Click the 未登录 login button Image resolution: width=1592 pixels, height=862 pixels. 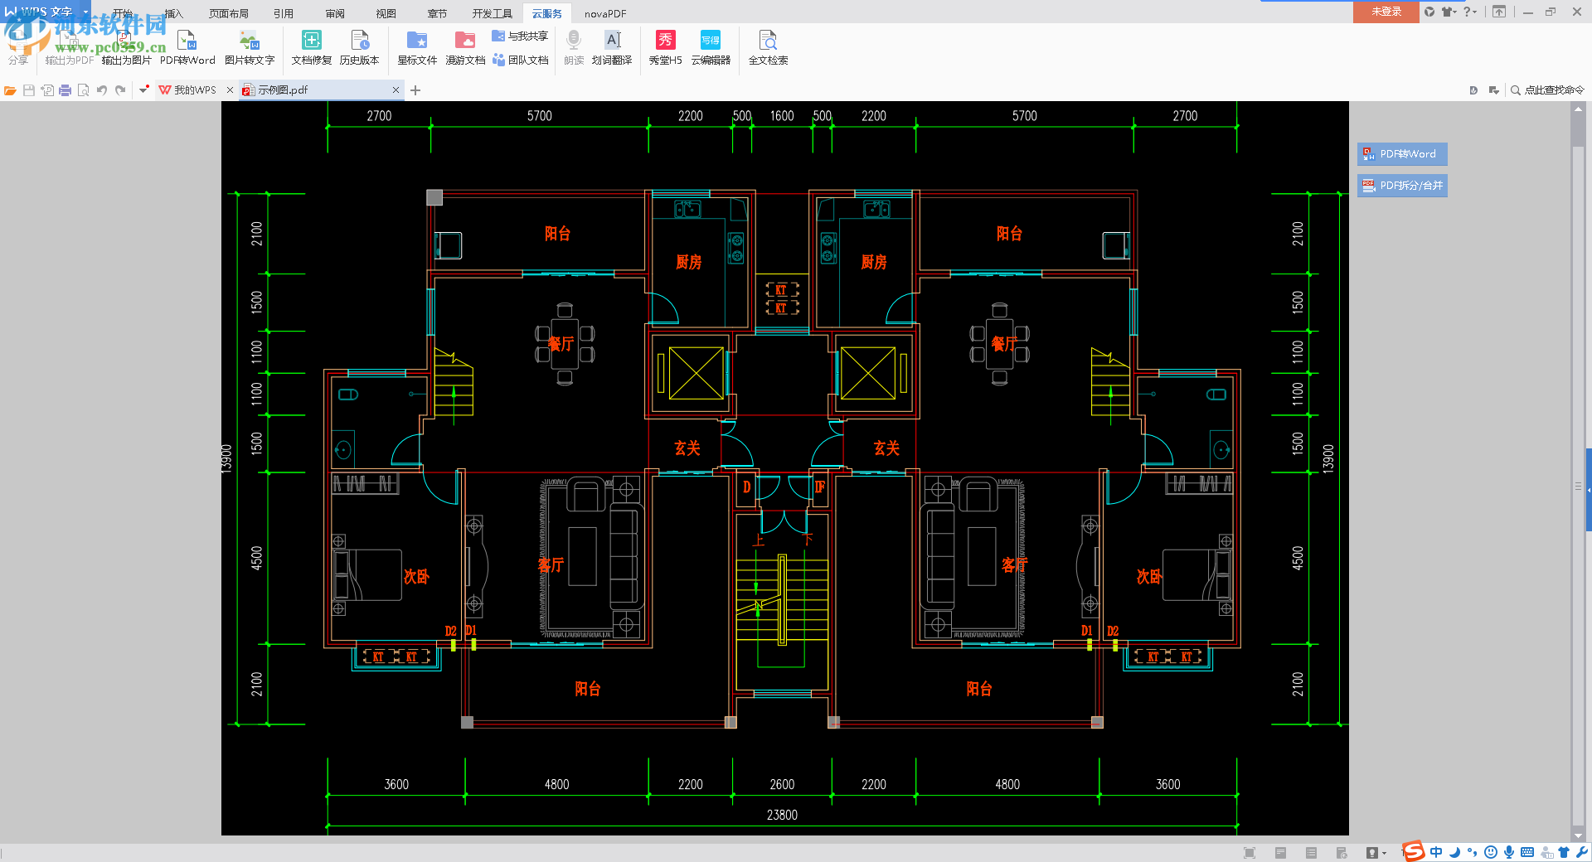click(x=1386, y=12)
